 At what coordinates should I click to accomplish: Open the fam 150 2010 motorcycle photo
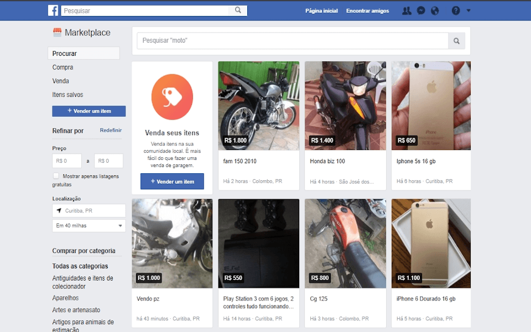coord(259,106)
